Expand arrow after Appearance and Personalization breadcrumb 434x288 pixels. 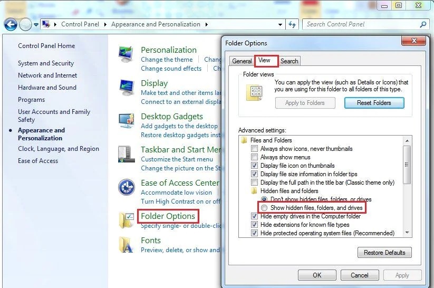pyautogui.click(x=207, y=24)
